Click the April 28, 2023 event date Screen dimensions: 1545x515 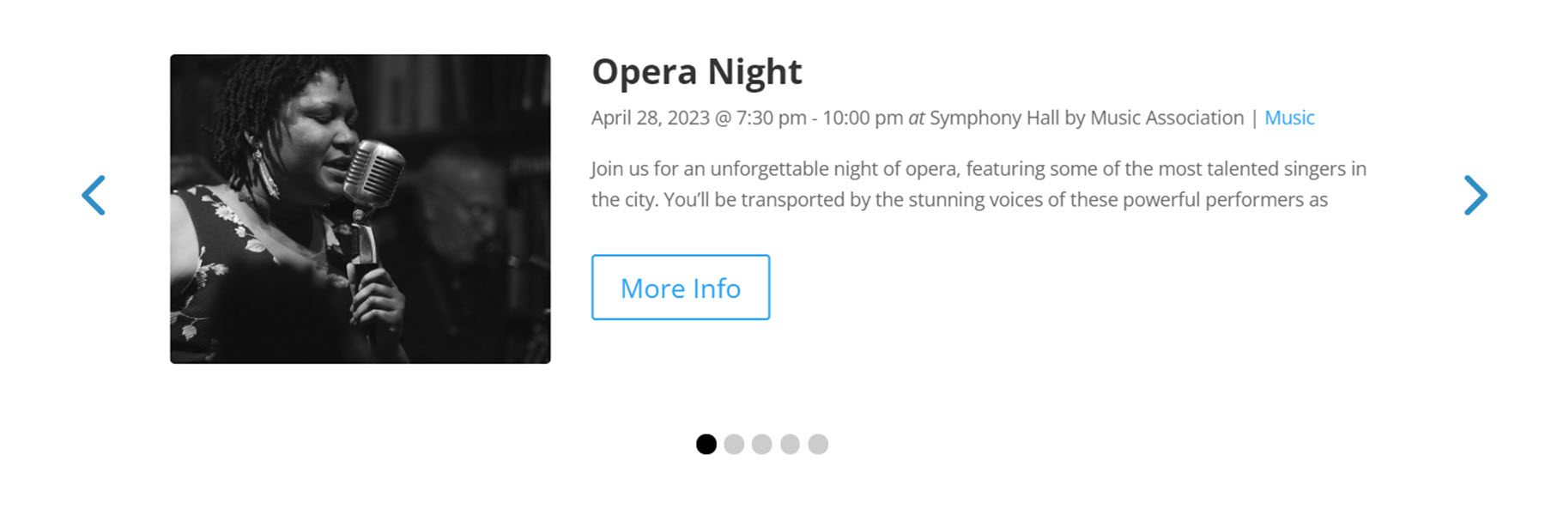pyautogui.click(x=650, y=118)
